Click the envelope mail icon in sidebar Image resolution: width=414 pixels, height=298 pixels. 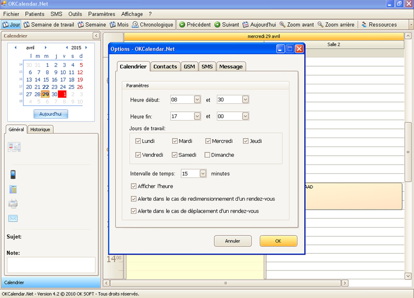coord(13,218)
